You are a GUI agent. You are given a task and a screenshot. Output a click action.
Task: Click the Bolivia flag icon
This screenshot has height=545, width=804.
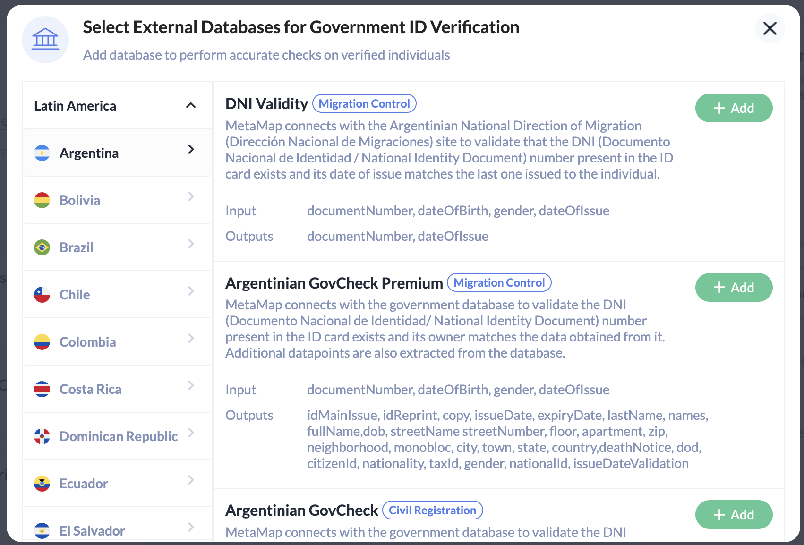tap(42, 200)
